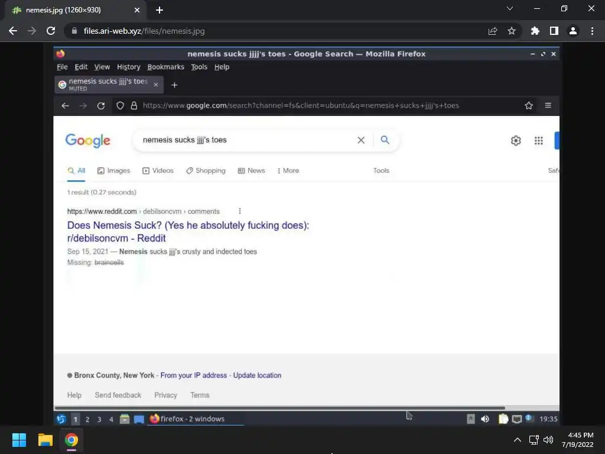
Task: Click "From your IP address" link
Action: (x=194, y=375)
